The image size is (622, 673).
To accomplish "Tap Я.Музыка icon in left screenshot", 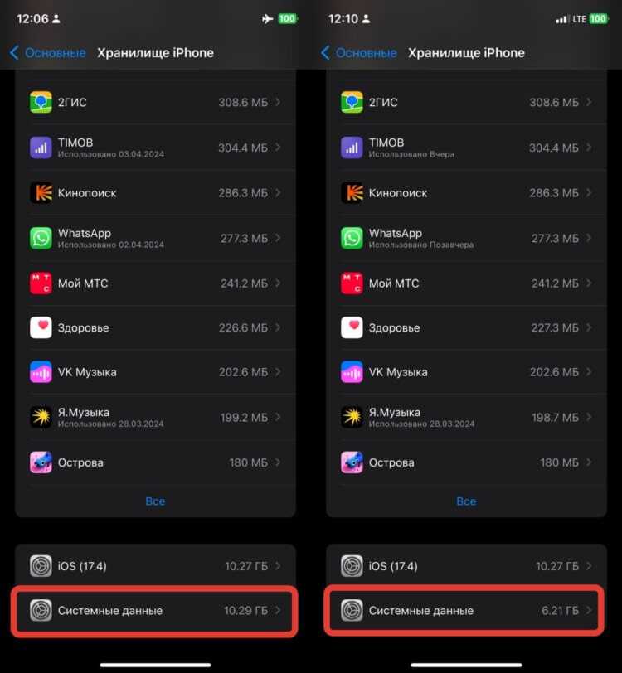I will (41, 417).
